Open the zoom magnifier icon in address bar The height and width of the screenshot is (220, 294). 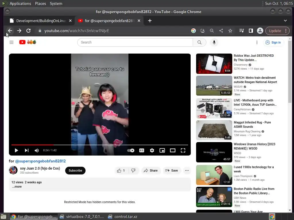[212, 31]
